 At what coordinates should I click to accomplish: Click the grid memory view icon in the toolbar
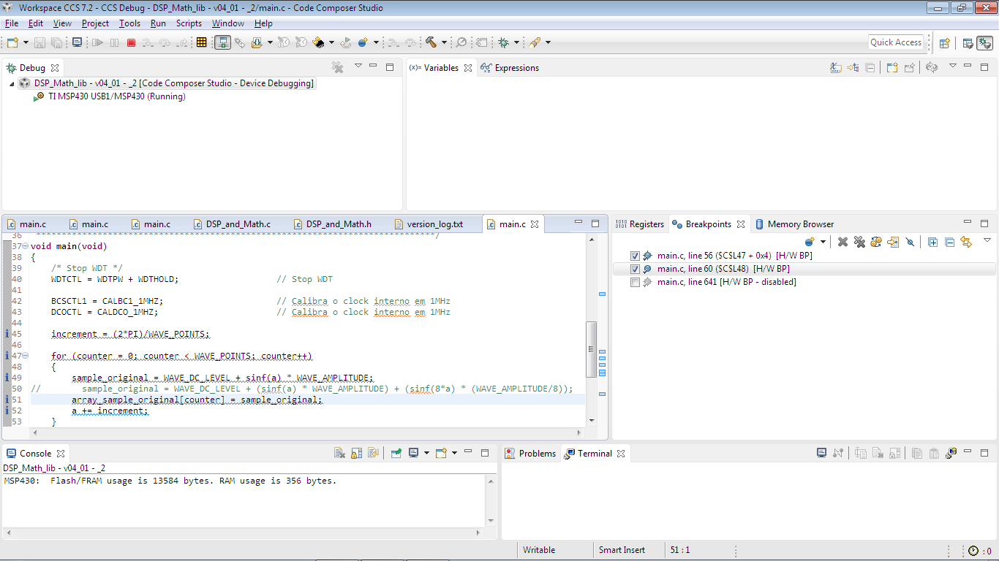(202, 42)
